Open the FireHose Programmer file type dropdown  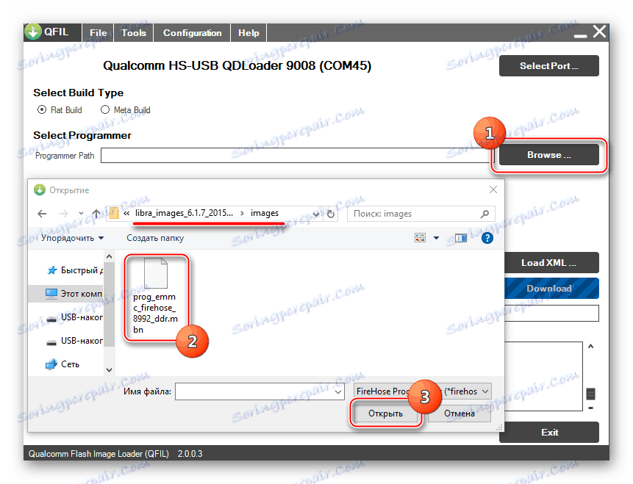tap(486, 391)
